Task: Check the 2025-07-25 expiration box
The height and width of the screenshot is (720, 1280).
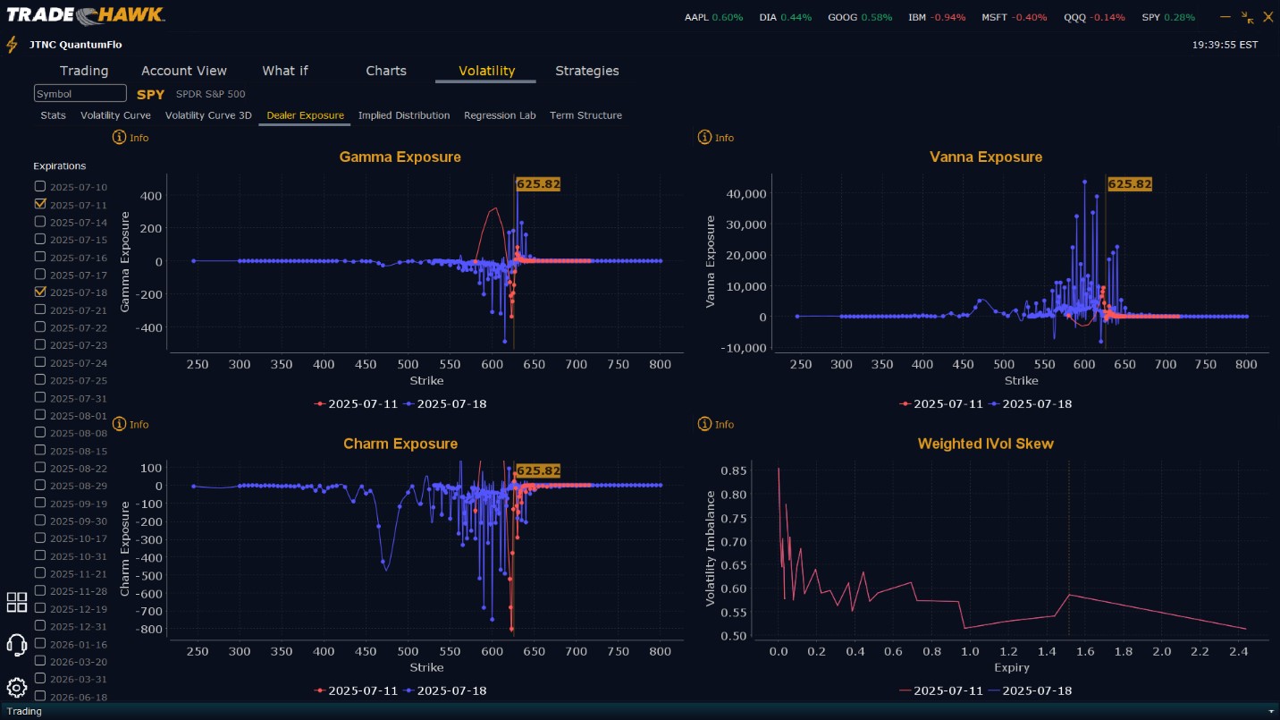Action: (40, 380)
